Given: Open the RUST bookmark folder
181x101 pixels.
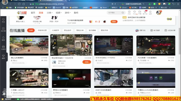Looking at the screenshot, I should (x=48, y=7).
